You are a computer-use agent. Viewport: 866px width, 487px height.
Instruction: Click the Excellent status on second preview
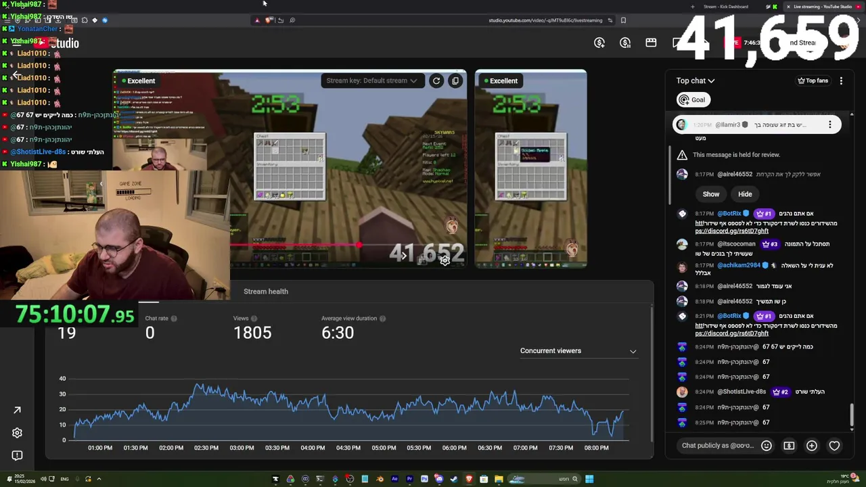(x=500, y=80)
